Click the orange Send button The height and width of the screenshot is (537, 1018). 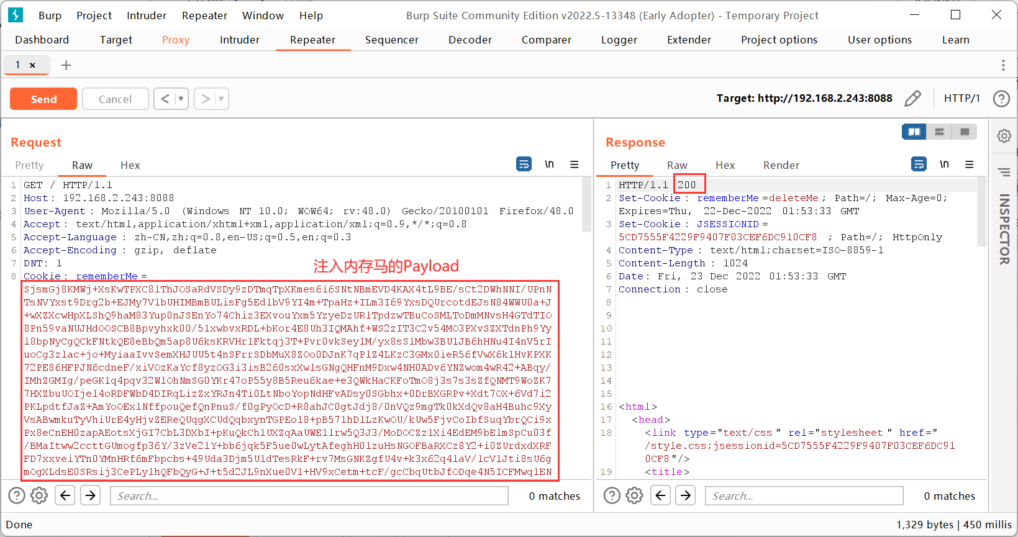pos(43,99)
